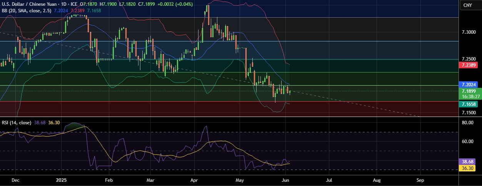Click the blue 7.2024 price axis tag

[468, 84]
